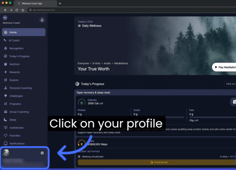
Task: Click the Nutrition apple icon
Action: [6, 64]
